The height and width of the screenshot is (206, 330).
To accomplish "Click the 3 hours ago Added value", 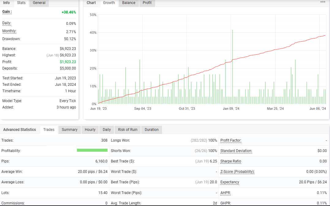I will (x=66, y=107).
